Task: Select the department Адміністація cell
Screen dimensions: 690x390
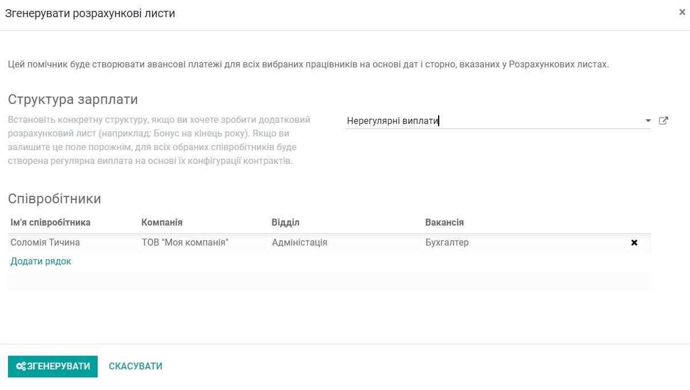Action: (x=299, y=242)
